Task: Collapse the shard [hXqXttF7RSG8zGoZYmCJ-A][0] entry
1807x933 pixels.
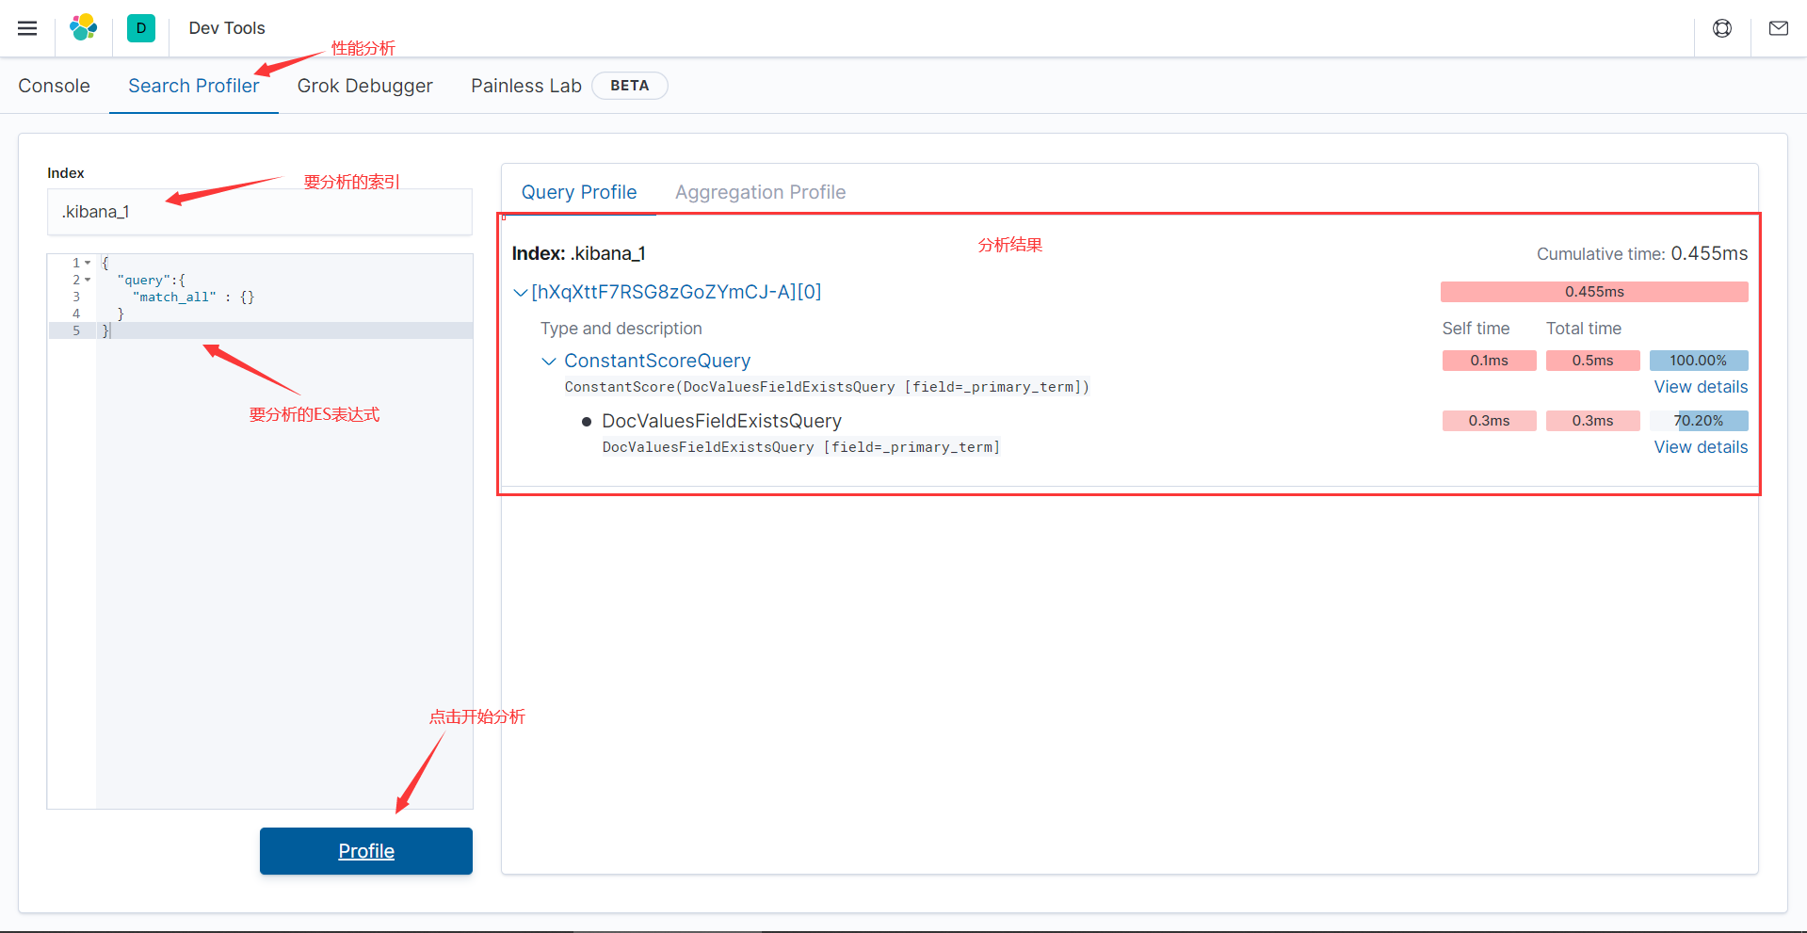Action: coord(521,292)
